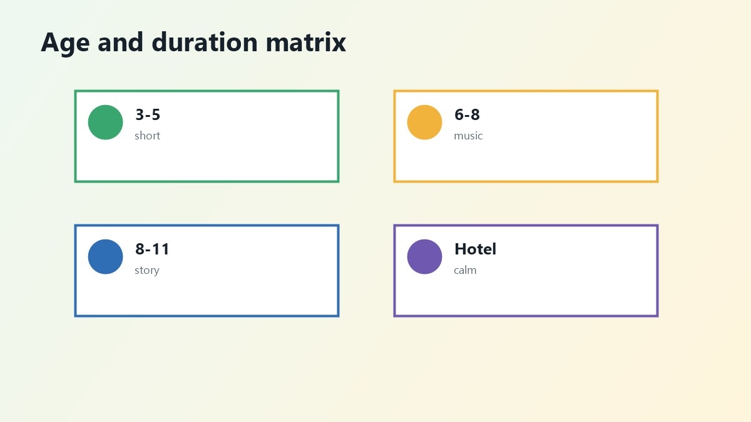Select the 'Age and duration matrix' title
Viewport: 751px width, 422px height.
193,43
